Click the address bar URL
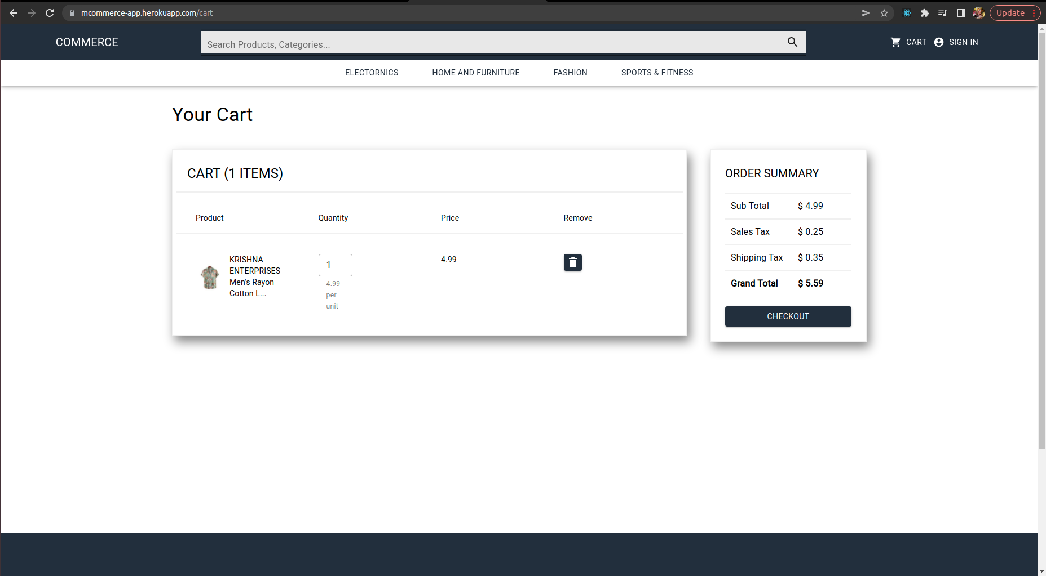This screenshot has width=1046, height=576. 147,13
